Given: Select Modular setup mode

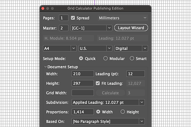Looking at the screenshot, I should [105, 58].
